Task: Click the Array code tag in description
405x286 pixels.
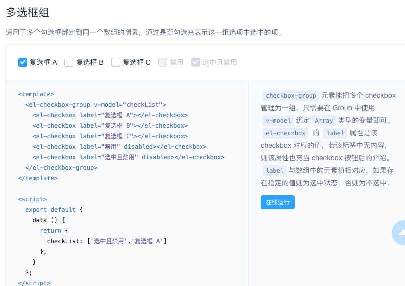Action: 324,120
